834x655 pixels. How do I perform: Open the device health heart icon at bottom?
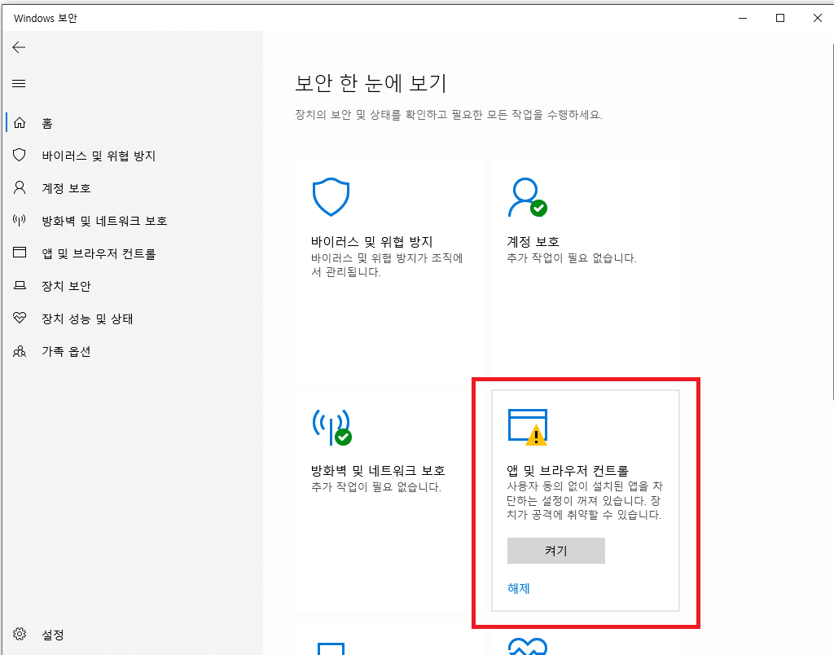point(528,647)
